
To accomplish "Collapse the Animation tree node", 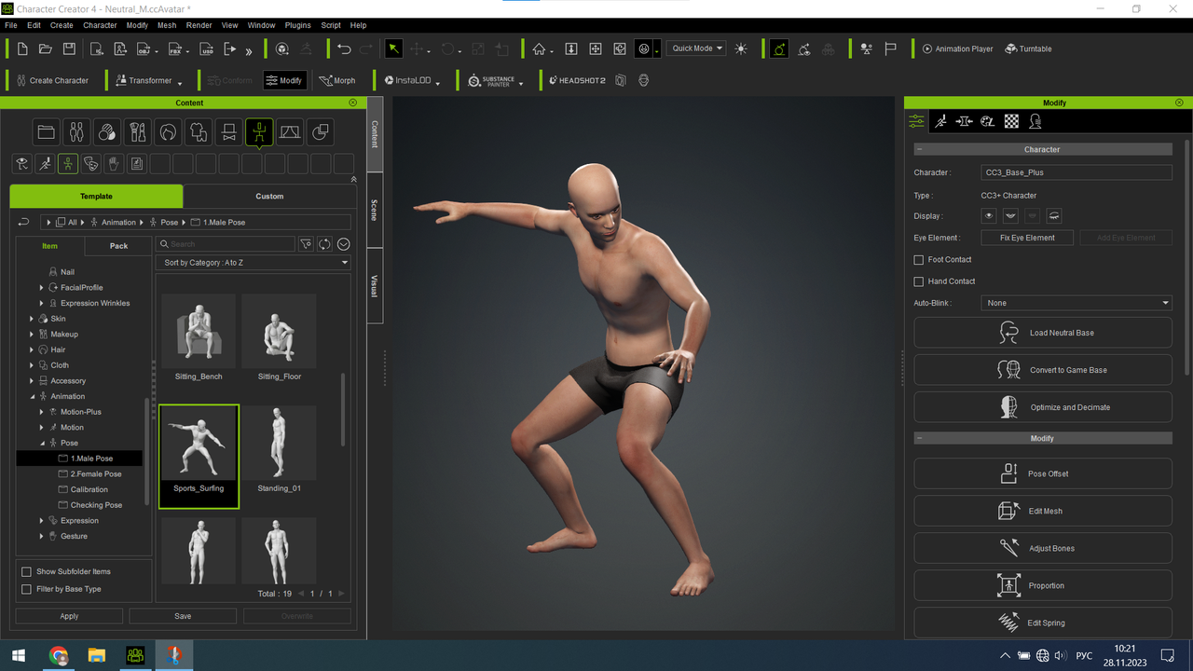I will (x=32, y=396).
